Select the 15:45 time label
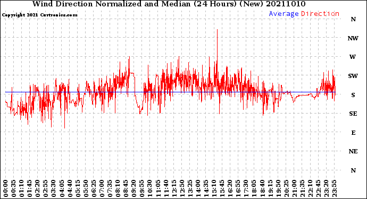 pyautogui.click(x=222, y=188)
